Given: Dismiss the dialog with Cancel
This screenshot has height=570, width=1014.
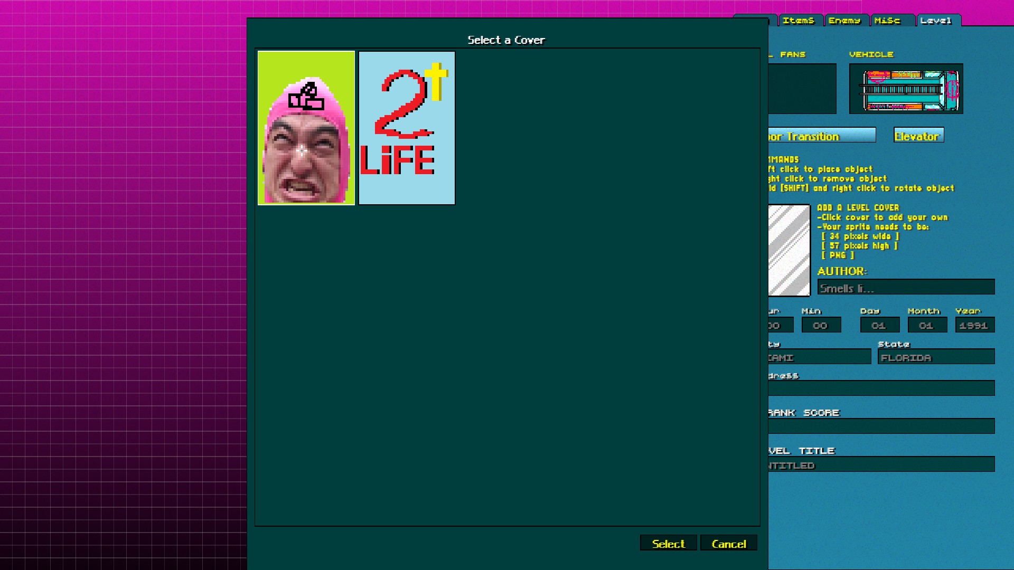Looking at the screenshot, I should click(729, 543).
